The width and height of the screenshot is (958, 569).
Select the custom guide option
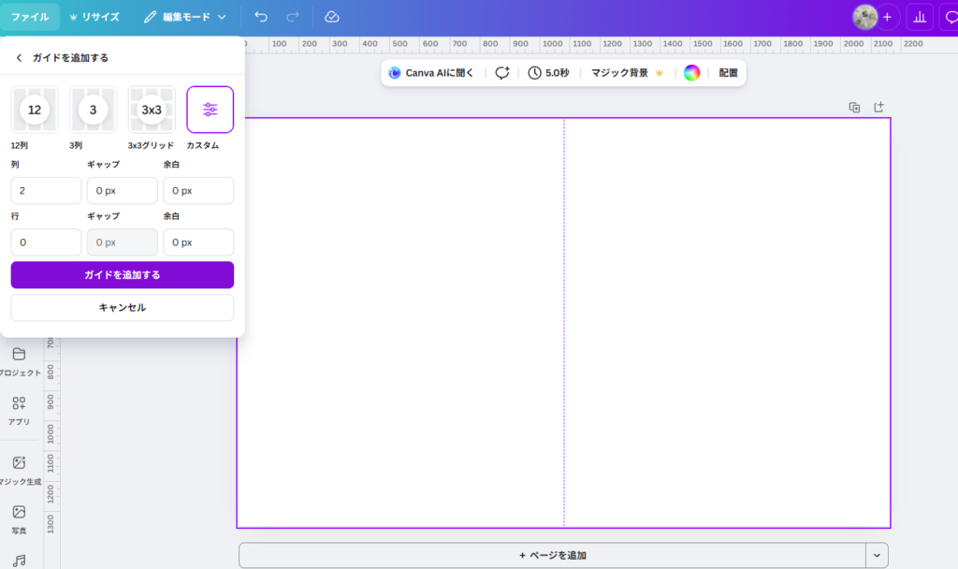click(210, 109)
